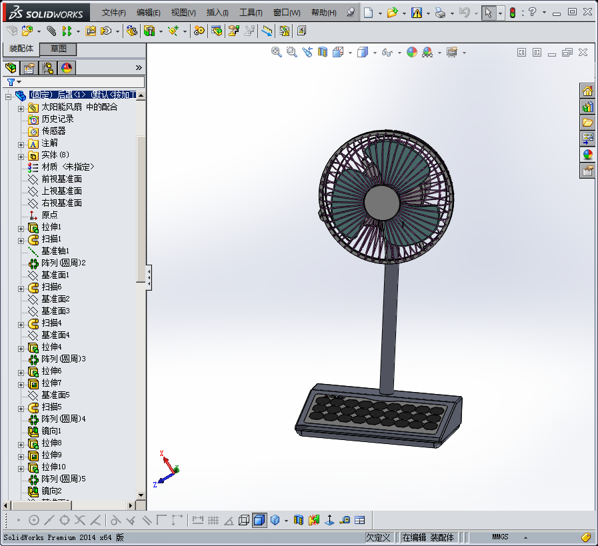Open the Appearances task pane color ball

click(587, 155)
